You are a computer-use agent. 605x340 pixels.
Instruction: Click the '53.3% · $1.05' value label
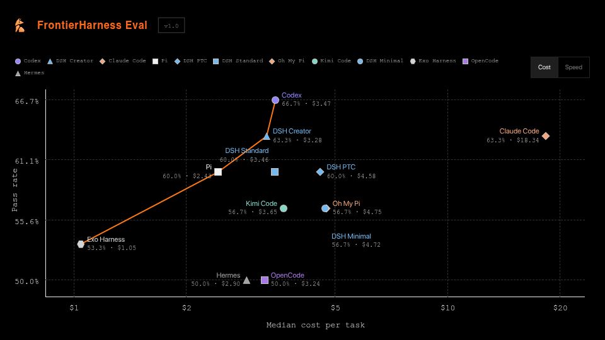click(112, 248)
